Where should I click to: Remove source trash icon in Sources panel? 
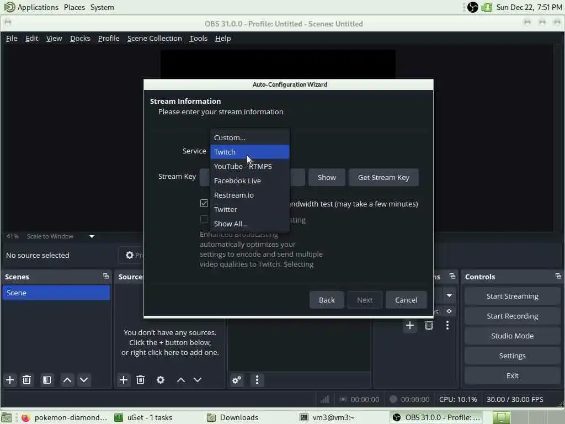pyautogui.click(x=141, y=380)
